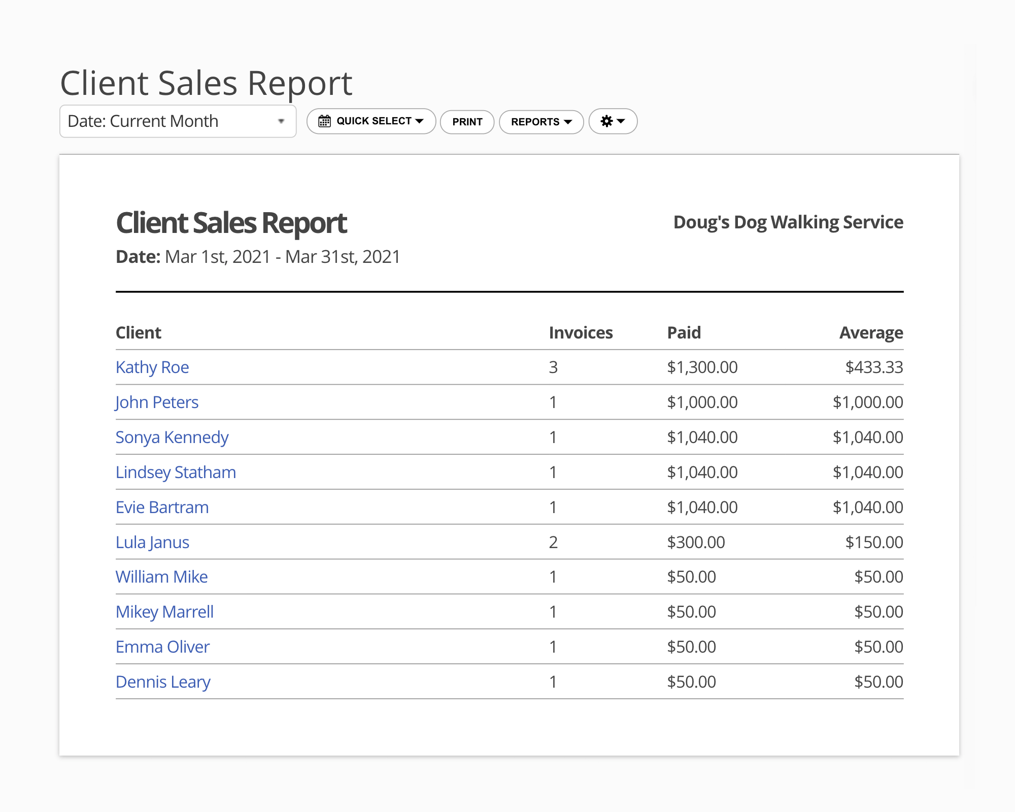Open John Peters client link
This screenshot has height=812, width=1015.
[x=157, y=402]
